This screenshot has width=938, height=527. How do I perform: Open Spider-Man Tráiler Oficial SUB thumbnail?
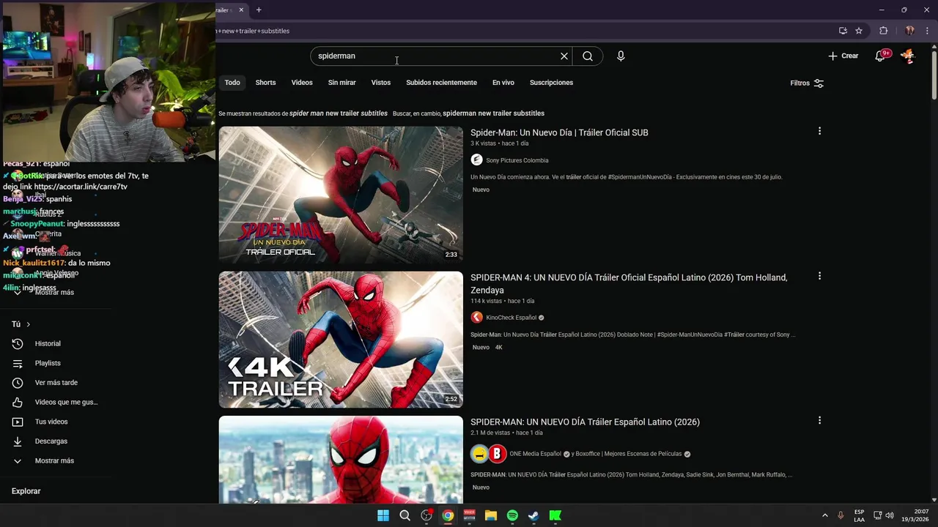click(x=341, y=195)
